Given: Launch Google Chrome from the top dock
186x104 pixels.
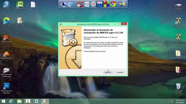Looking at the screenshot, I should (113, 4).
